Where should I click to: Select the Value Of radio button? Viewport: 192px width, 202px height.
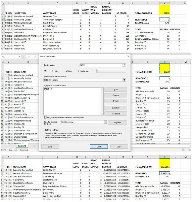[79, 71]
